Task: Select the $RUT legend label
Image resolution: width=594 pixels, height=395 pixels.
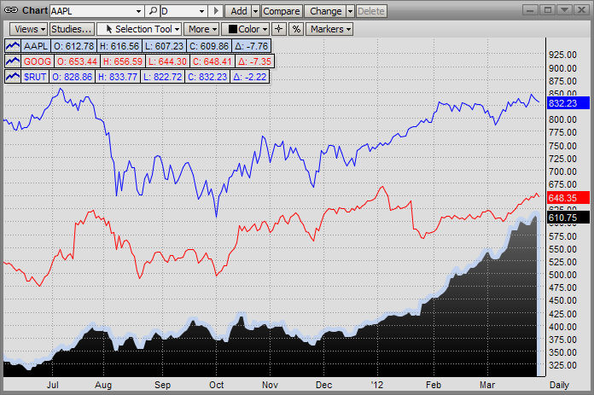Action: (x=35, y=77)
